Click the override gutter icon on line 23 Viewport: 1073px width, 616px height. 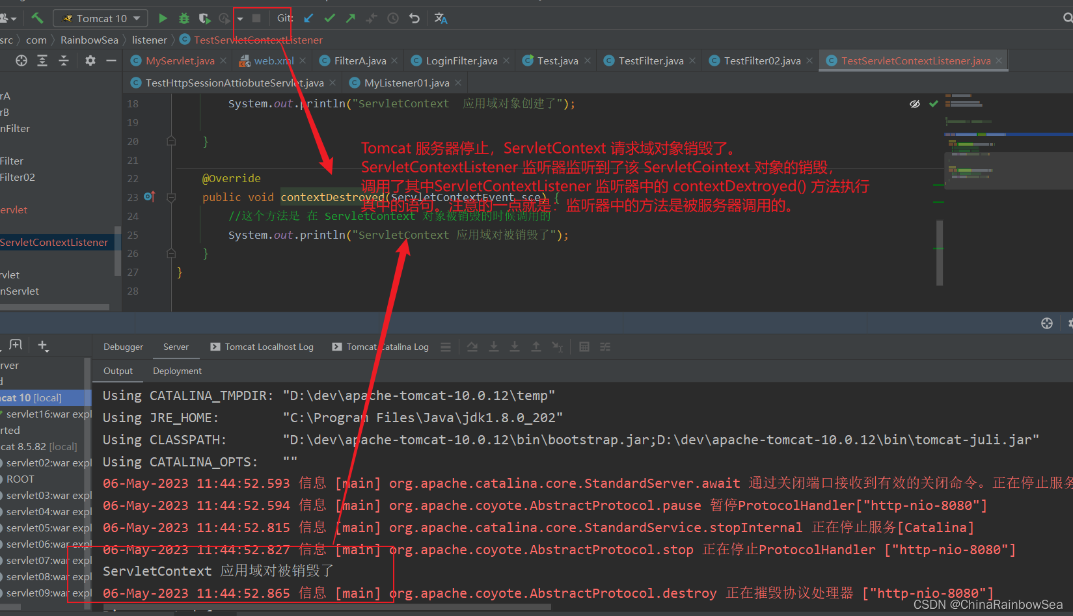[x=149, y=196]
